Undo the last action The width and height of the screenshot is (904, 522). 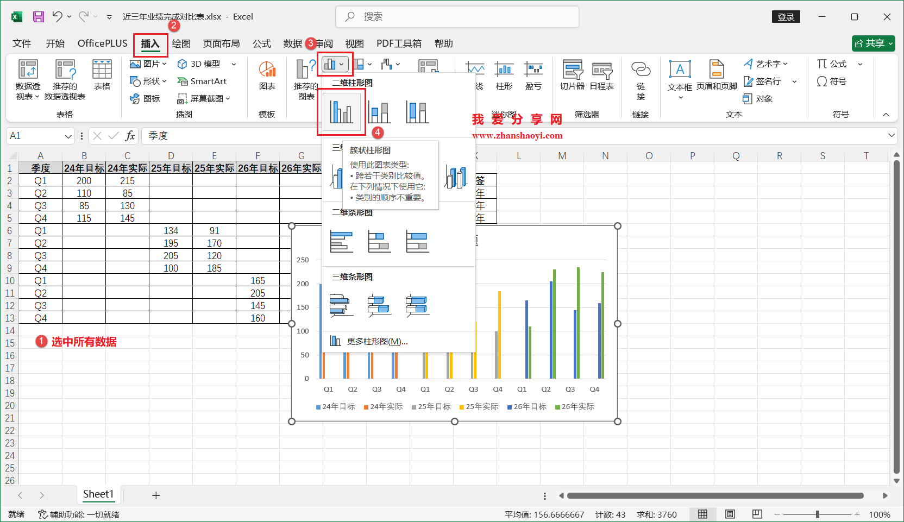coord(57,17)
